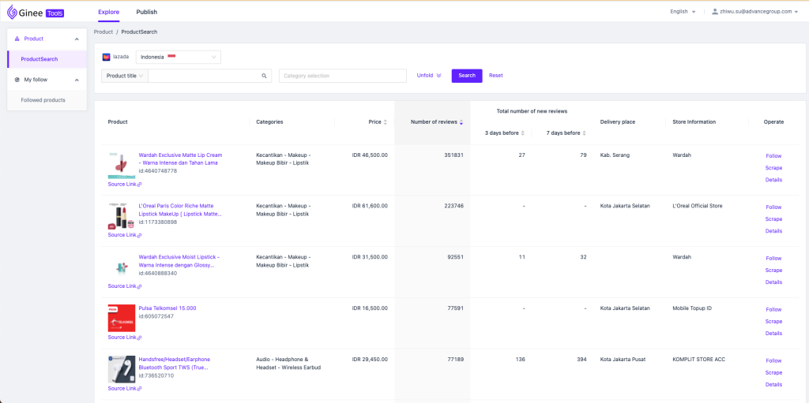
Task: Click the My follow sidebar icon
Action: (17, 80)
